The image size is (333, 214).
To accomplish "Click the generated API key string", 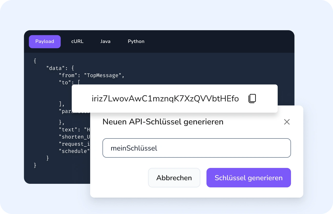I will pyautogui.click(x=165, y=99).
